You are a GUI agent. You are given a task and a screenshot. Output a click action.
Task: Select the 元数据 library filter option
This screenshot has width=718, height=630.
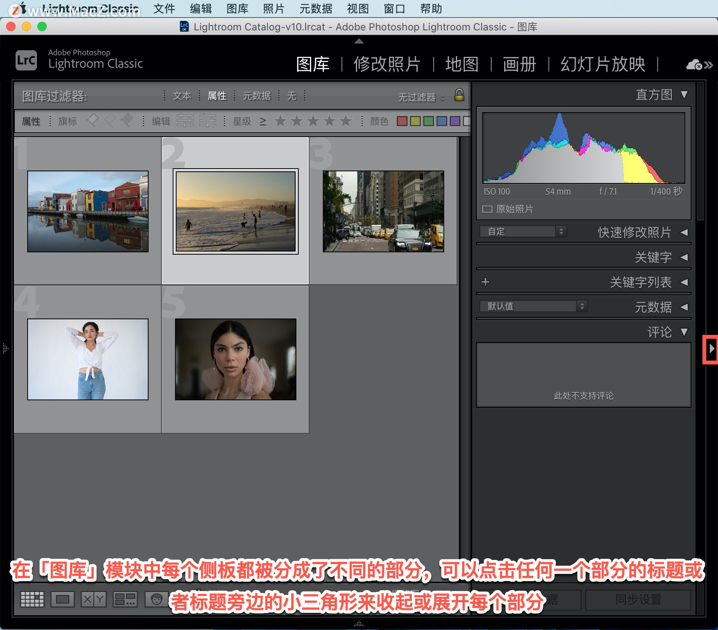[256, 96]
